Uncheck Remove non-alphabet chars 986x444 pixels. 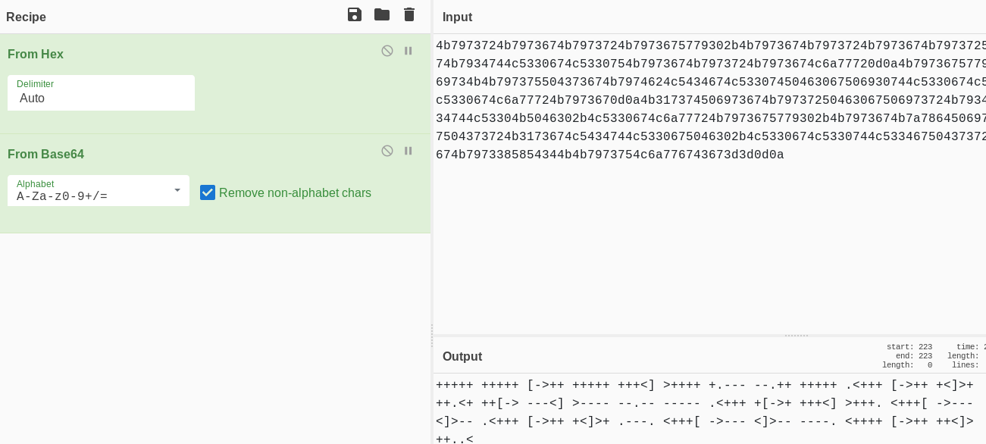(x=208, y=192)
